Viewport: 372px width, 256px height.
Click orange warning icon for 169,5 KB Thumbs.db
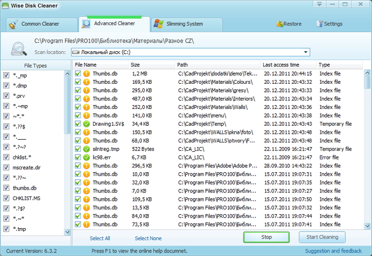coord(87,82)
